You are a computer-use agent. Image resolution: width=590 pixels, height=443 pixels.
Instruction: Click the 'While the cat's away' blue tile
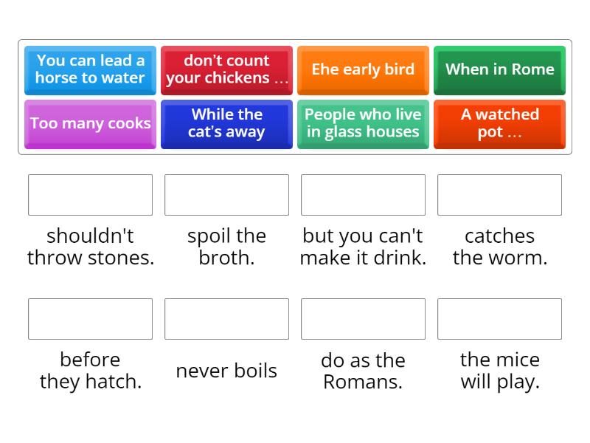point(226,124)
